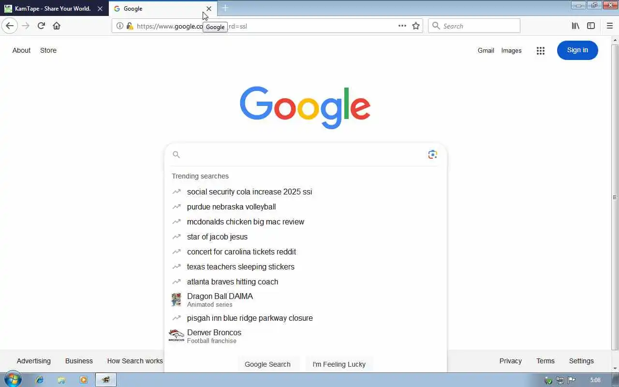Image resolution: width=619 pixels, height=387 pixels.
Task: Click the Dragon Ball DAIMA thumbnail
Action: (x=177, y=299)
